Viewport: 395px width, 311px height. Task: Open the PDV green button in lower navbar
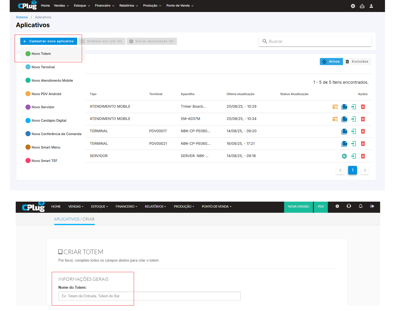point(321,207)
